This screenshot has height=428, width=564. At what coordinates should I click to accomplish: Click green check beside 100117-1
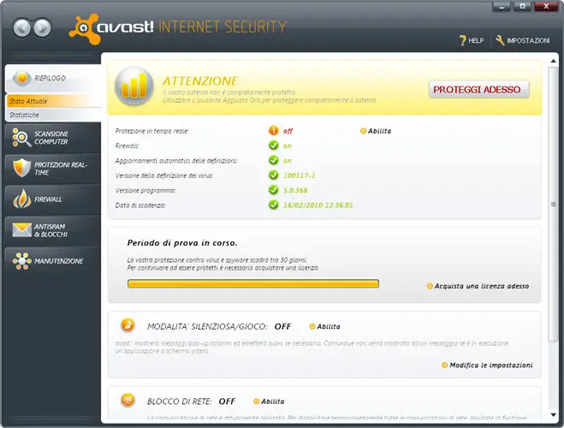click(273, 175)
